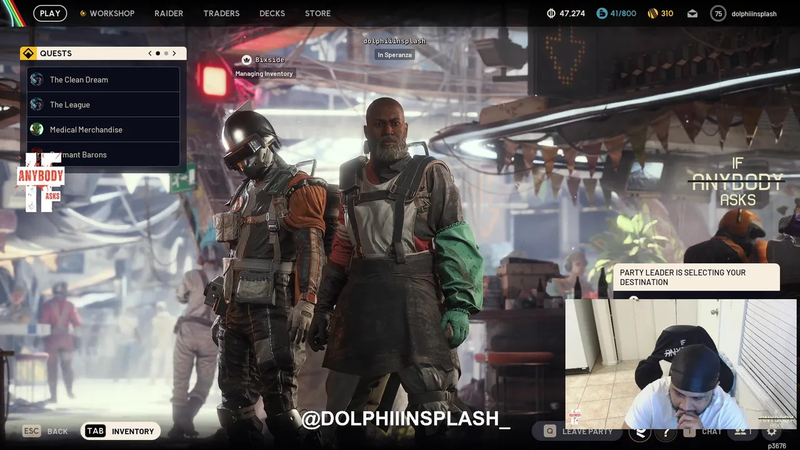This screenshot has width=800, height=450.
Task: Open The Clean Dream quest
Action: pyautogui.click(x=103, y=79)
